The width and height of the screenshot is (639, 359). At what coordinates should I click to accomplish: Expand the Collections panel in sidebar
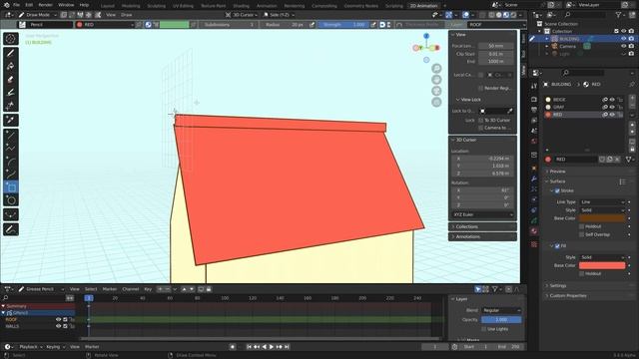pos(482,226)
